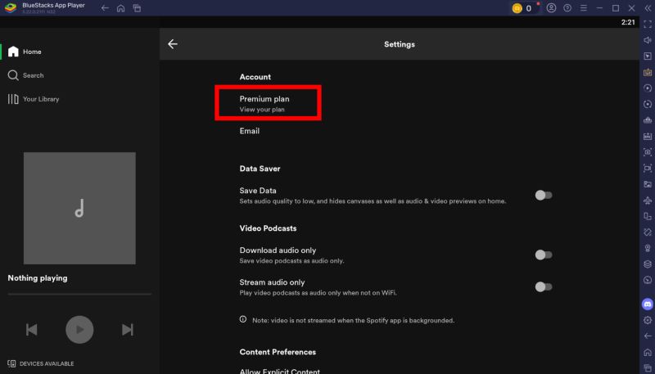Open the Discord icon in side toolbar
The image size is (655, 374).
(648, 304)
